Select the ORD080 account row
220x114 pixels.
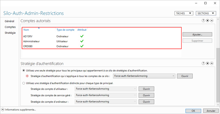click(101, 46)
